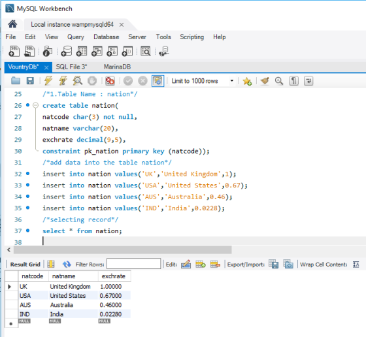Image resolution: width=366 pixels, height=337 pixels.
Task: Toggle the field types column icon
Action: (51, 265)
